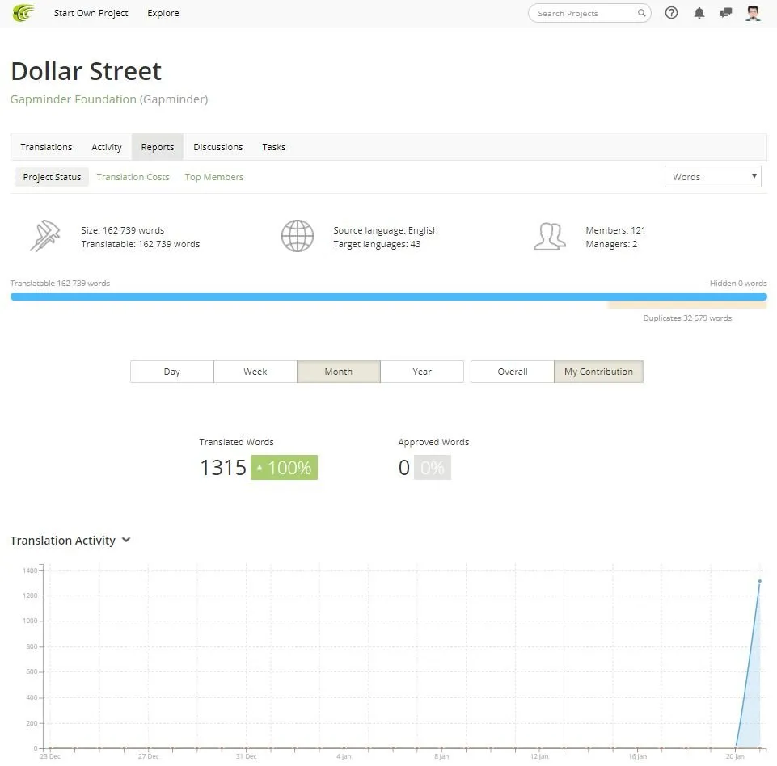Open the Explore link
Screen dimensions: 777x766
click(x=163, y=13)
